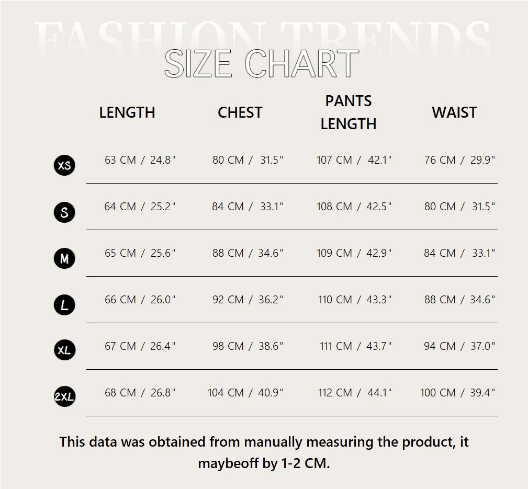Click the SIZE CHART title

(262, 64)
